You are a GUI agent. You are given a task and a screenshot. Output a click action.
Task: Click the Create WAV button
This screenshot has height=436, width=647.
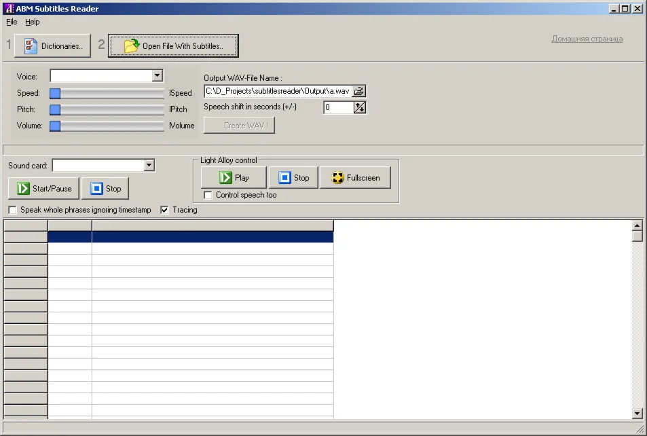pos(239,125)
